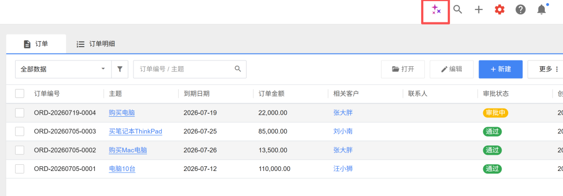Click the filter funnel icon
This screenshot has height=196, width=563.
[x=120, y=69]
